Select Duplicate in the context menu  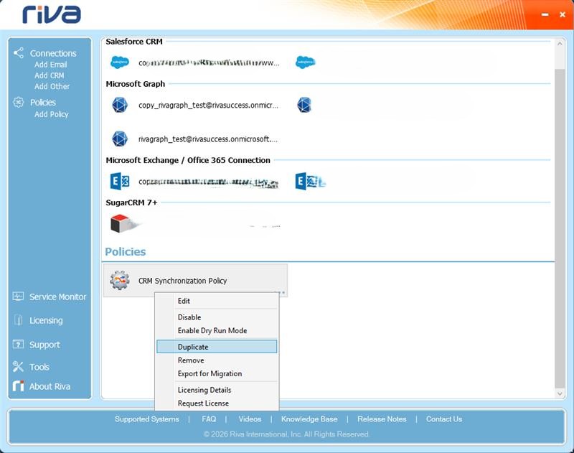tap(217, 347)
